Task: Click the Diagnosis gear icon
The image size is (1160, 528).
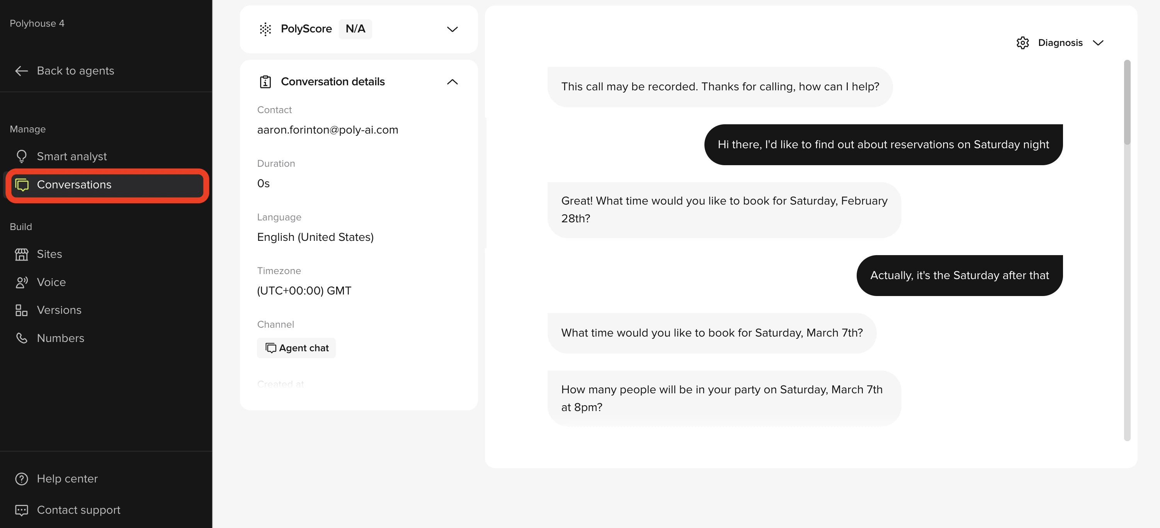Action: pyautogui.click(x=1023, y=43)
